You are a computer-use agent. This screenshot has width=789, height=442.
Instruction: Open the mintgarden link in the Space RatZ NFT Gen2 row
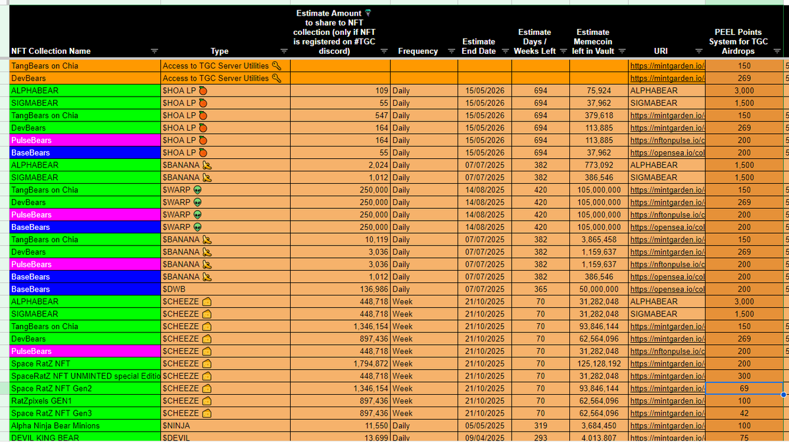pos(667,389)
